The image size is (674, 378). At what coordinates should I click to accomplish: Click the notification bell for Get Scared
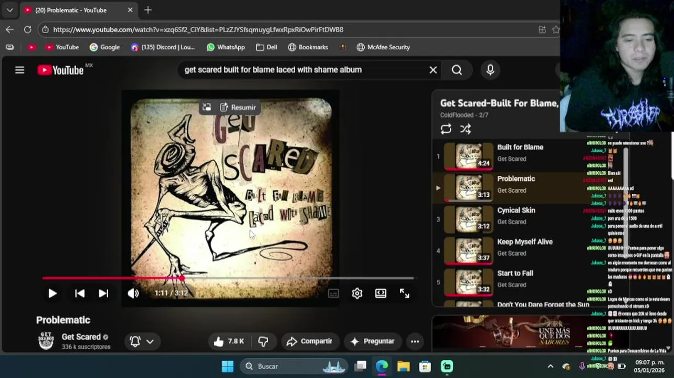[135, 341]
